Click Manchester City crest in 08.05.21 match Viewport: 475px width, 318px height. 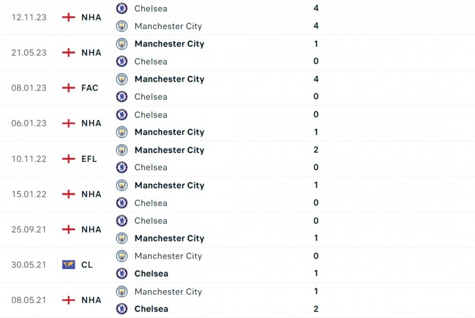(x=122, y=291)
